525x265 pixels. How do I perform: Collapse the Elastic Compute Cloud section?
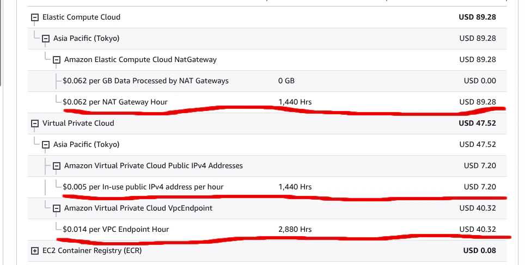[35, 17]
